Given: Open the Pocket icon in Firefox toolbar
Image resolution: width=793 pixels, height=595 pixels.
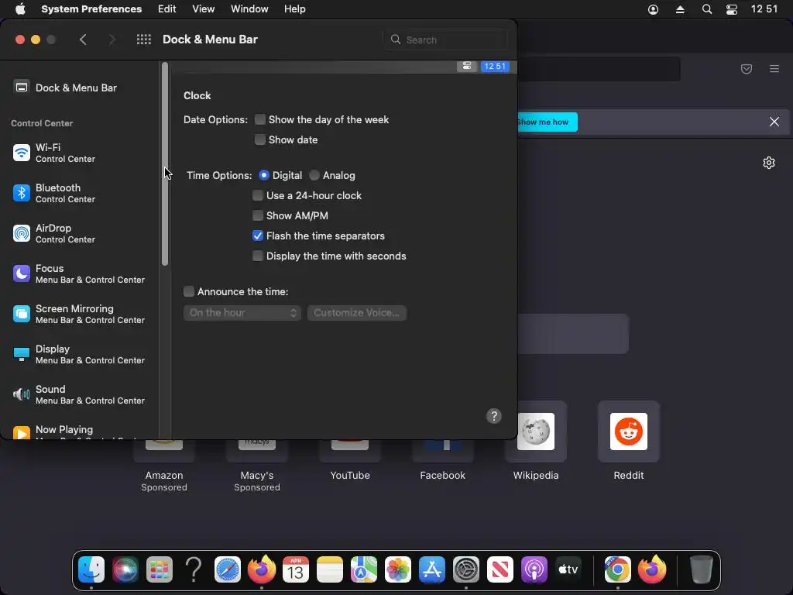Looking at the screenshot, I should coord(747,69).
